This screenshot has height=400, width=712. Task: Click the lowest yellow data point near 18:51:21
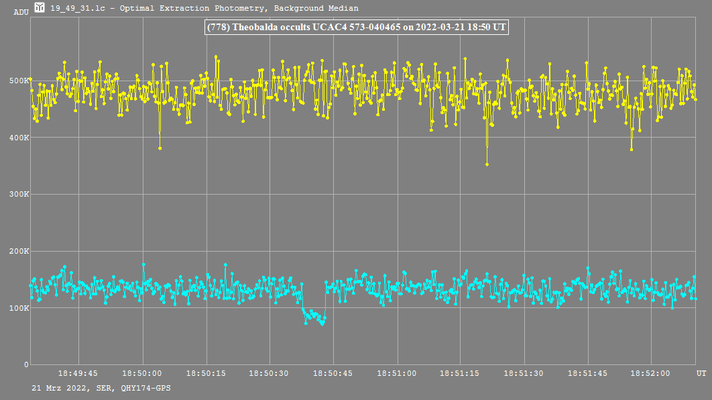(487, 164)
